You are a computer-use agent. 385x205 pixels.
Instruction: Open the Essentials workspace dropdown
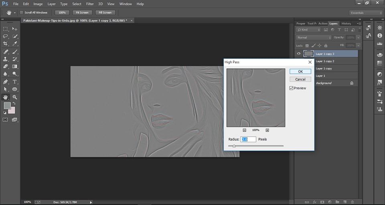[365, 12]
